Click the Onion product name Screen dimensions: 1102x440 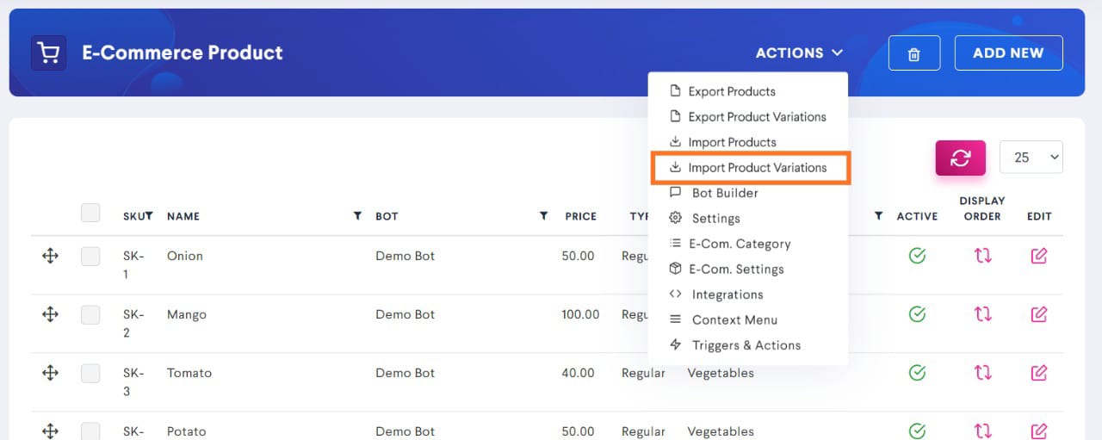tap(185, 256)
